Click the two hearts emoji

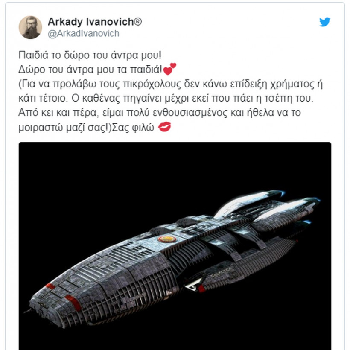pyautogui.click(x=169, y=69)
